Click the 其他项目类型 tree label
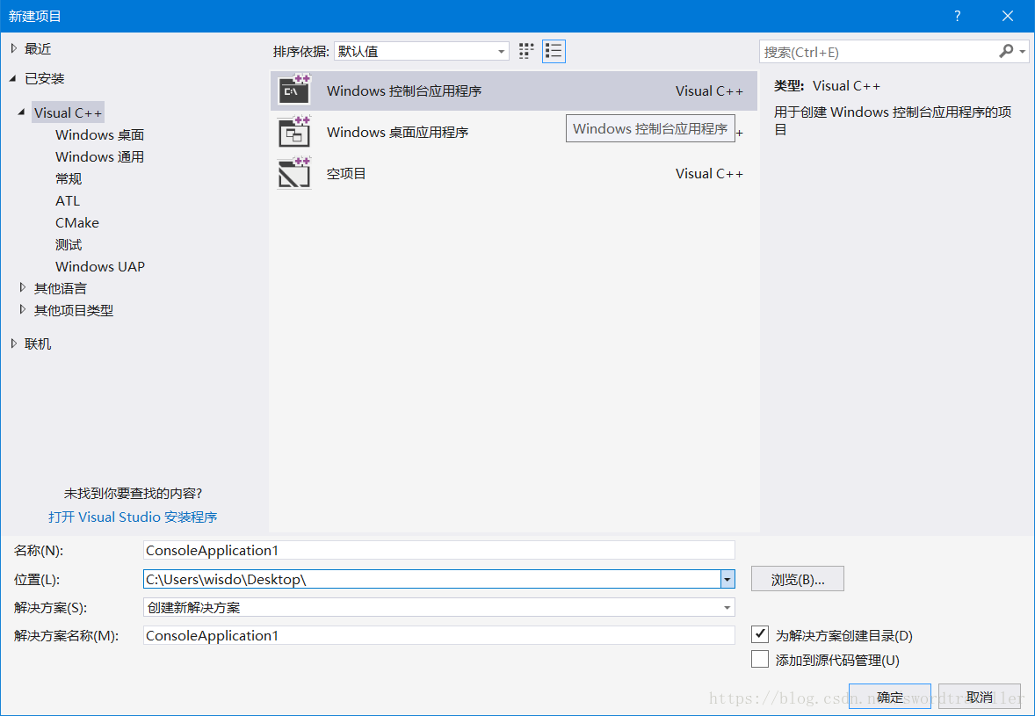This screenshot has width=1035, height=716. pyautogui.click(x=73, y=310)
